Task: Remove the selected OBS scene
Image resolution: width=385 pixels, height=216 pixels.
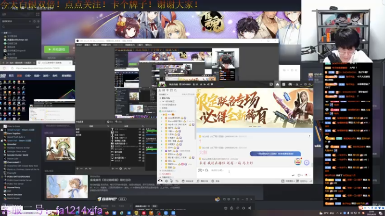Action: [81, 169]
